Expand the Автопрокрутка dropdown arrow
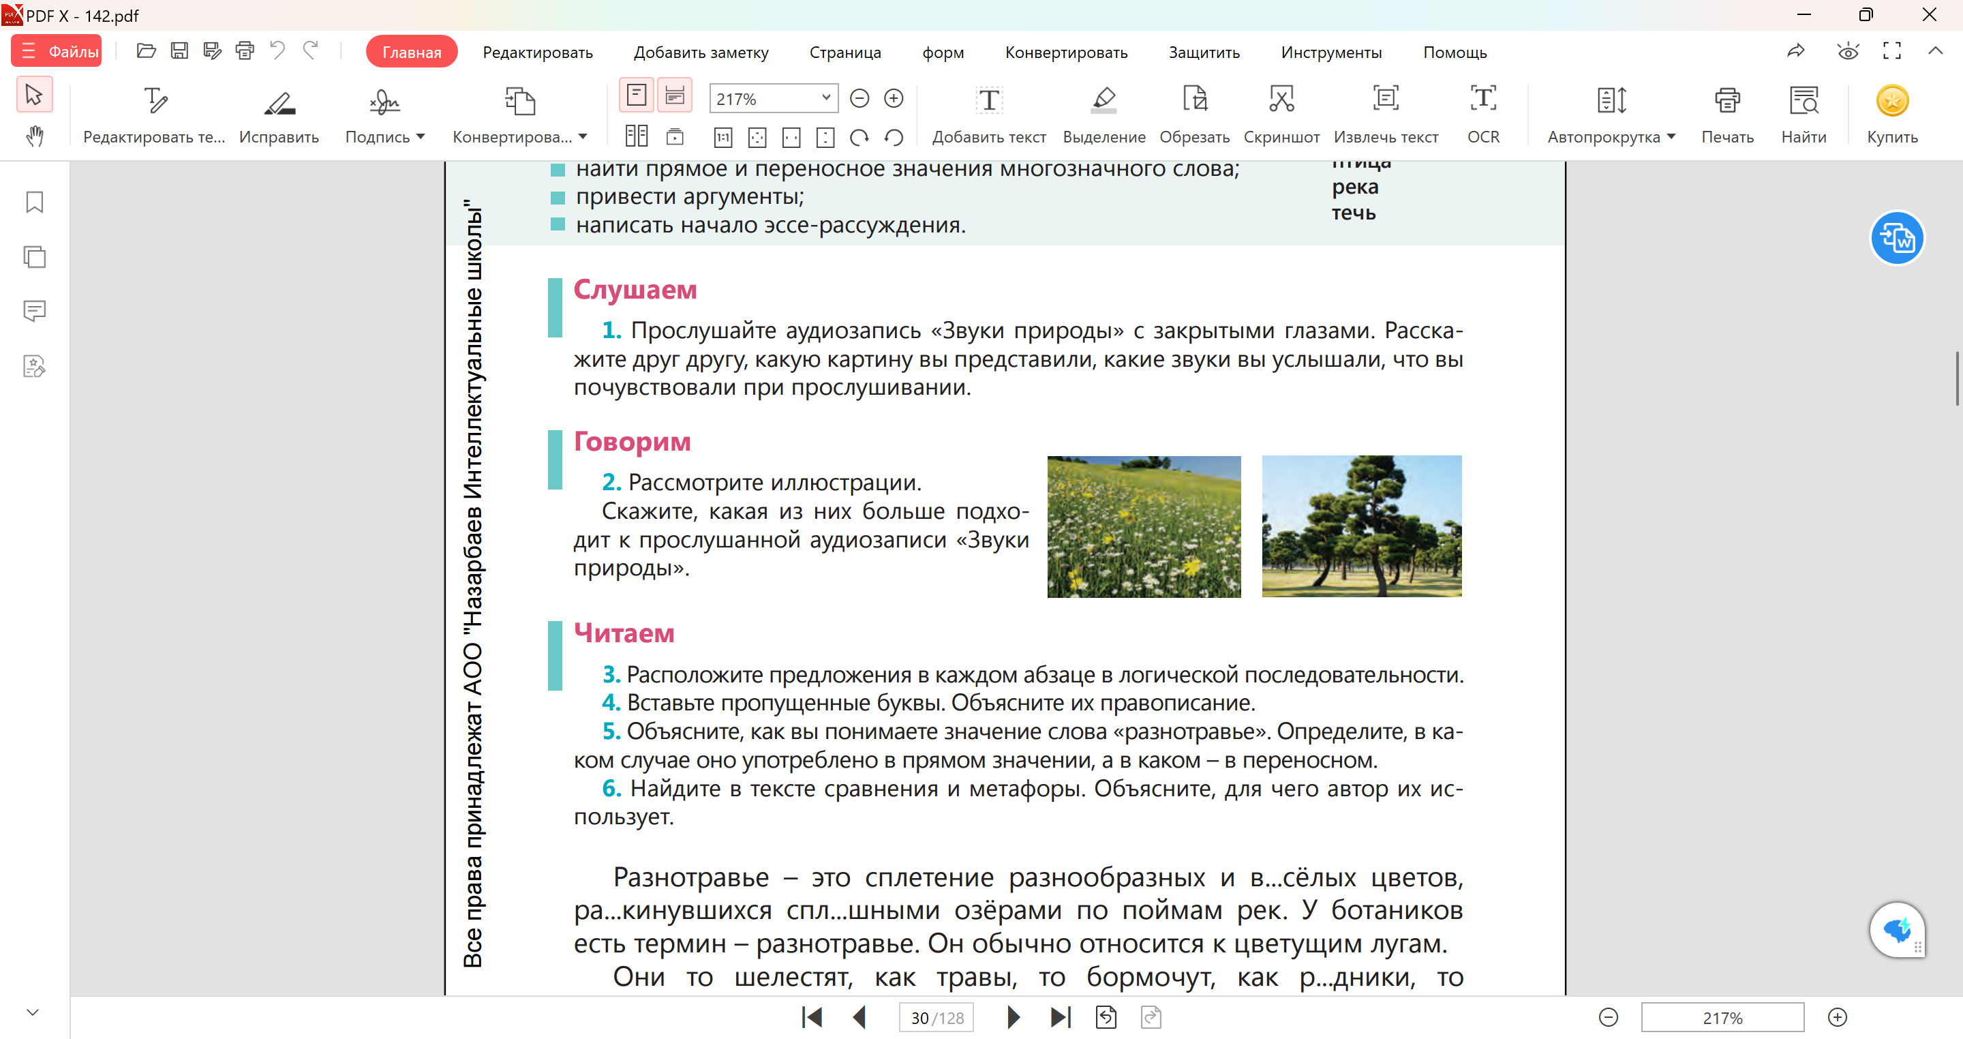1963x1039 pixels. click(1671, 137)
